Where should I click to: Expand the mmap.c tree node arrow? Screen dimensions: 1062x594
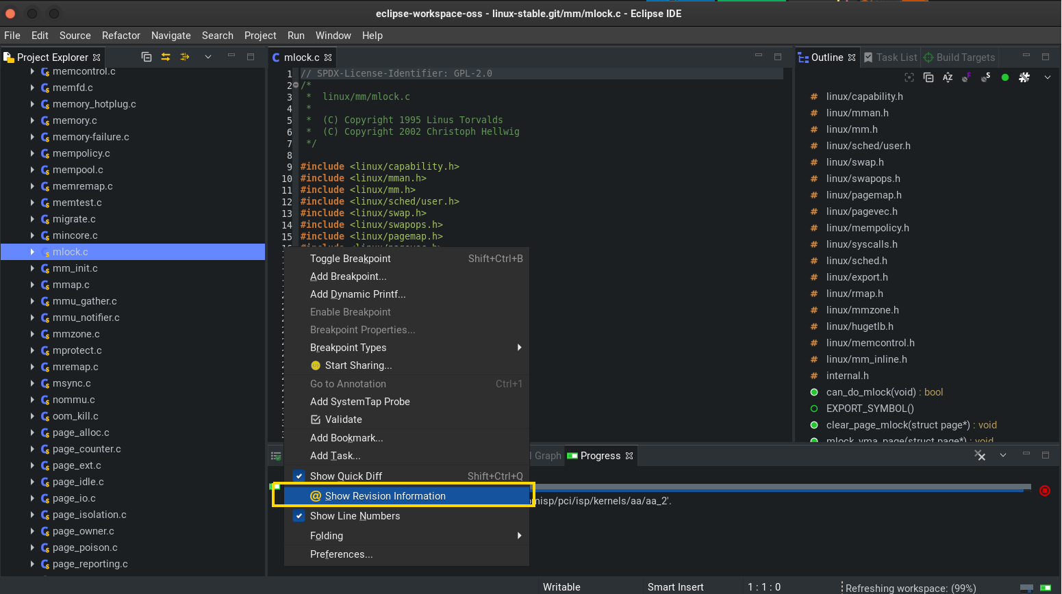point(32,285)
